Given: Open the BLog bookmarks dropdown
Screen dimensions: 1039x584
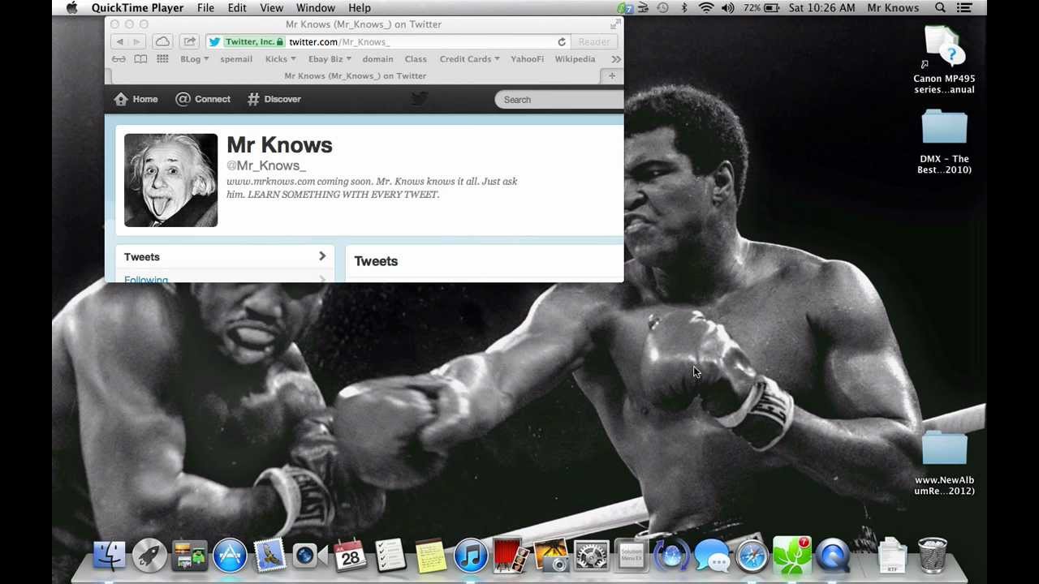Looking at the screenshot, I should click(x=194, y=59).
